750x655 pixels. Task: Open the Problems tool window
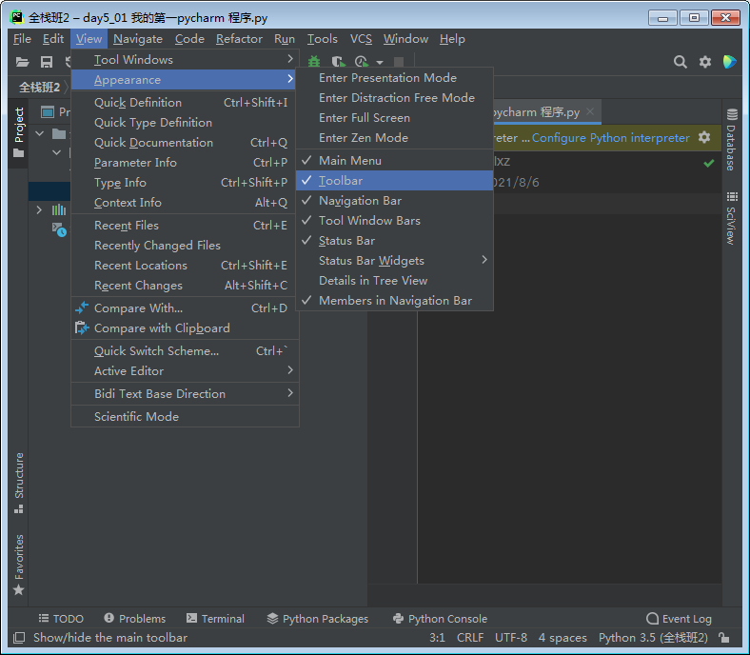pos(135,619)
